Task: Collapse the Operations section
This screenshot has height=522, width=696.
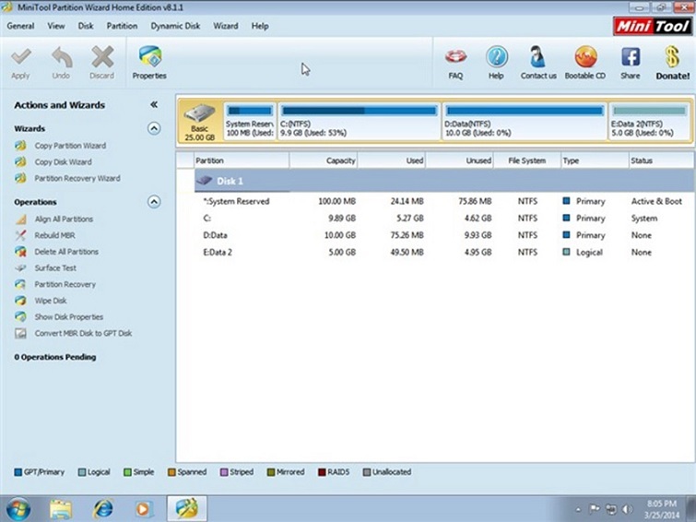Action: pyautogui.click(x=154, y=202)
